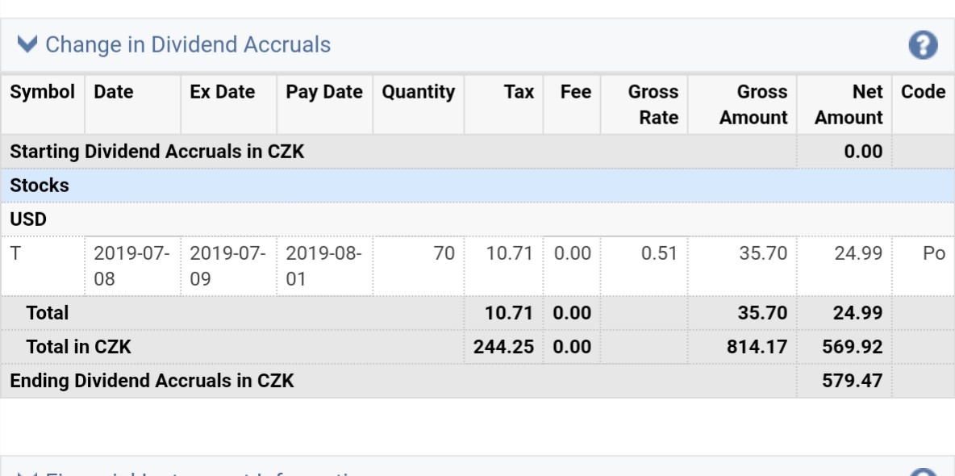Click the Ending Dividend Accruals value 579.47

pos(852,381)
